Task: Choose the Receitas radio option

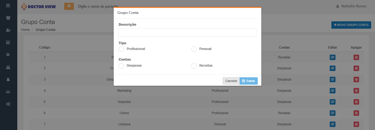Action: 194,66
